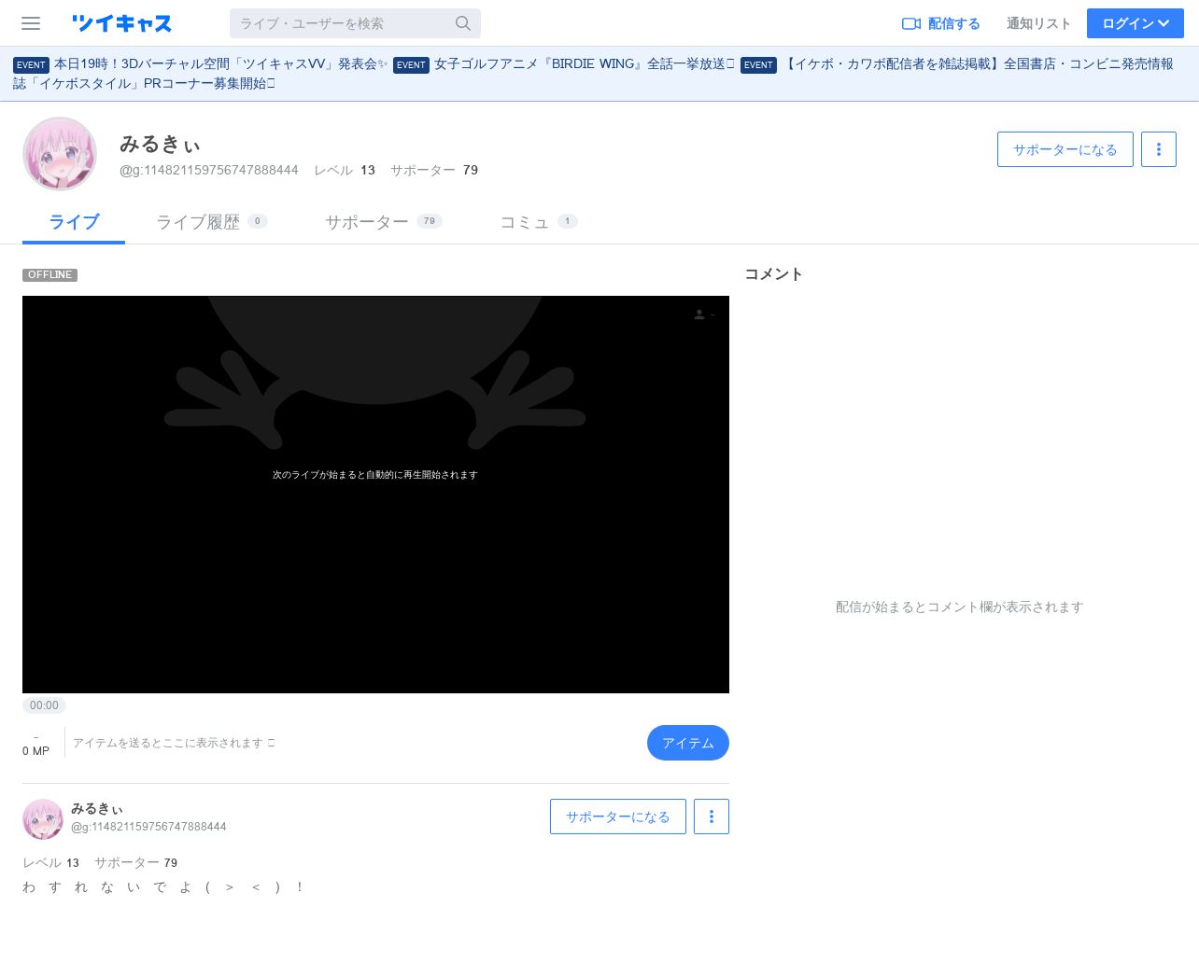Open the hamburger menu

[x=31, y=23]
